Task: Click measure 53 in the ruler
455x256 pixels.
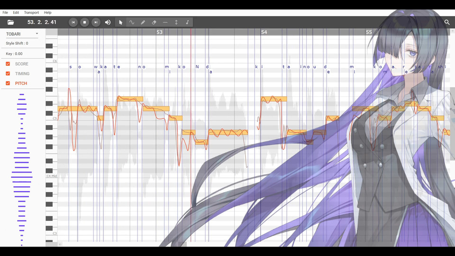Action: click(159, 32)
